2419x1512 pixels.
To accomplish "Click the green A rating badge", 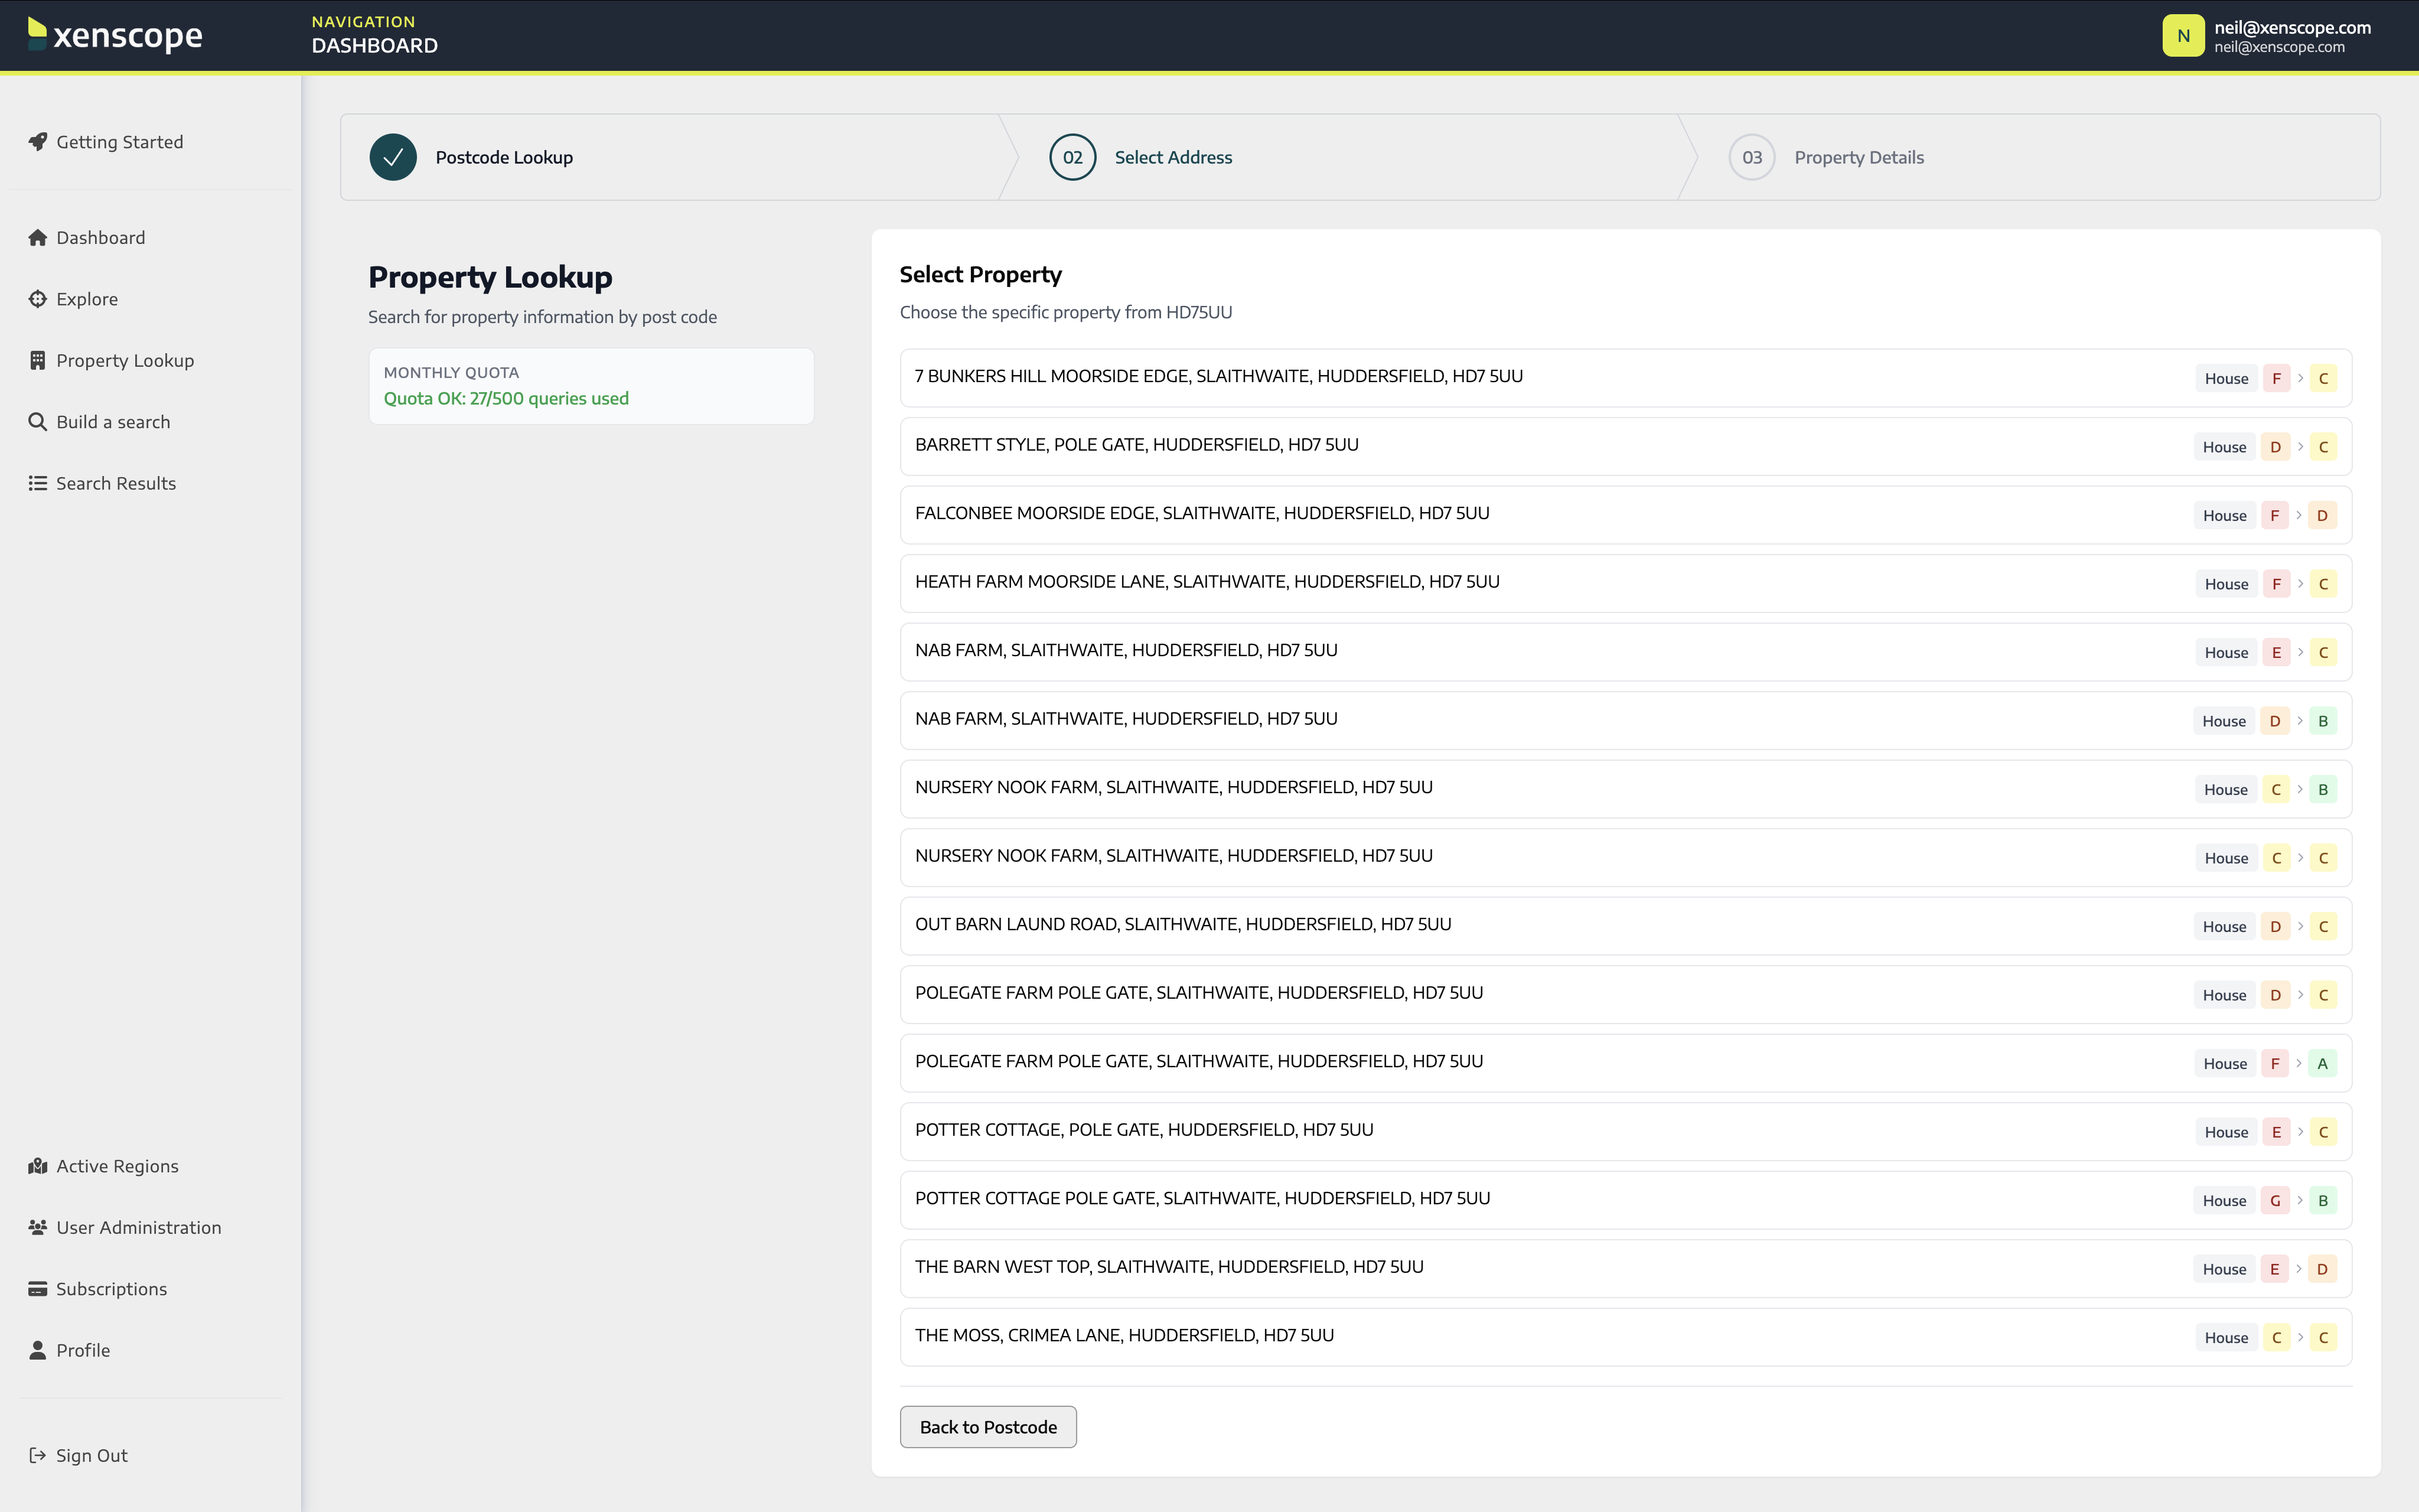I will pos(2322,1063).
